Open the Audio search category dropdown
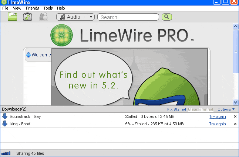 [75, 17]
